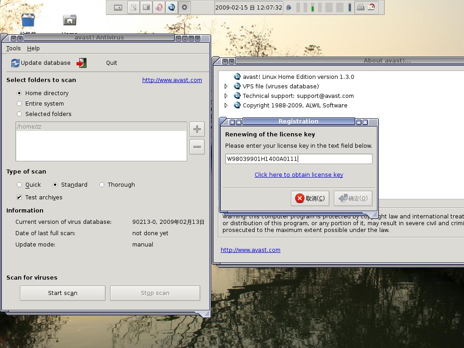The image size is (464, 348).
Task: Click the leftmost small rectangle icon in the top panel
Action: (118, 8)
